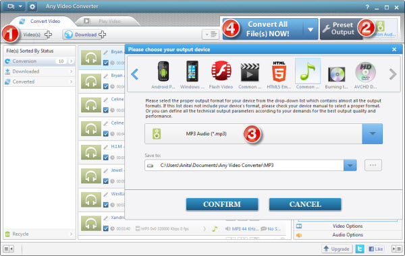
Task: Uncheck the highlighted Bryan row checkbox
Action: 106,63
